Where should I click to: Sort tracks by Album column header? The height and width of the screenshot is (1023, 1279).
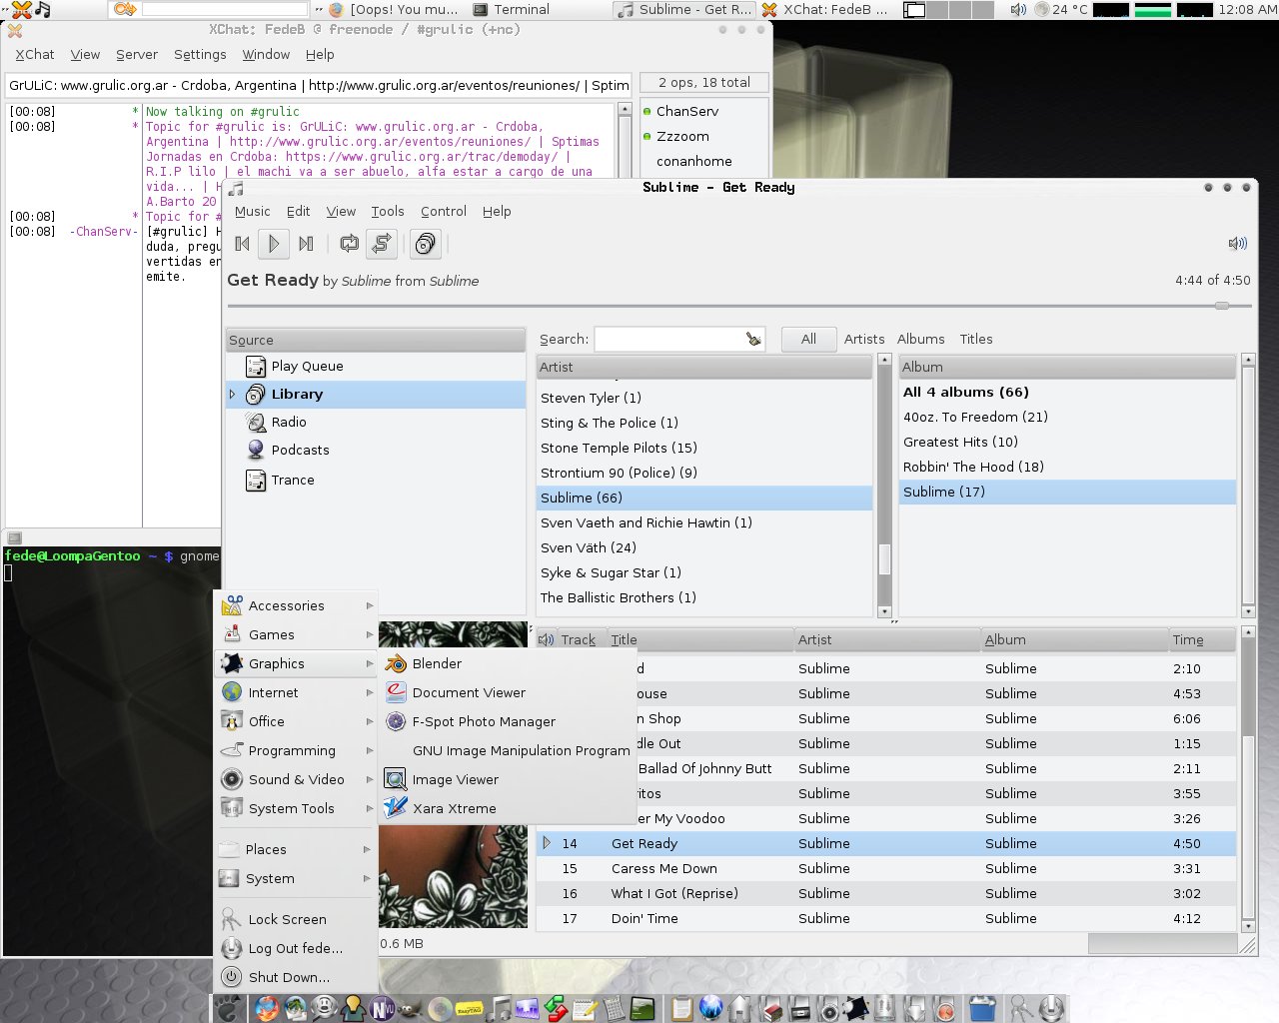click(x=1075, y=639)
